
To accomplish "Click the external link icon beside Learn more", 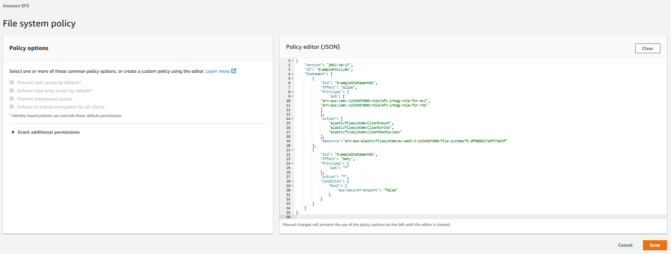I will point(234,71).
